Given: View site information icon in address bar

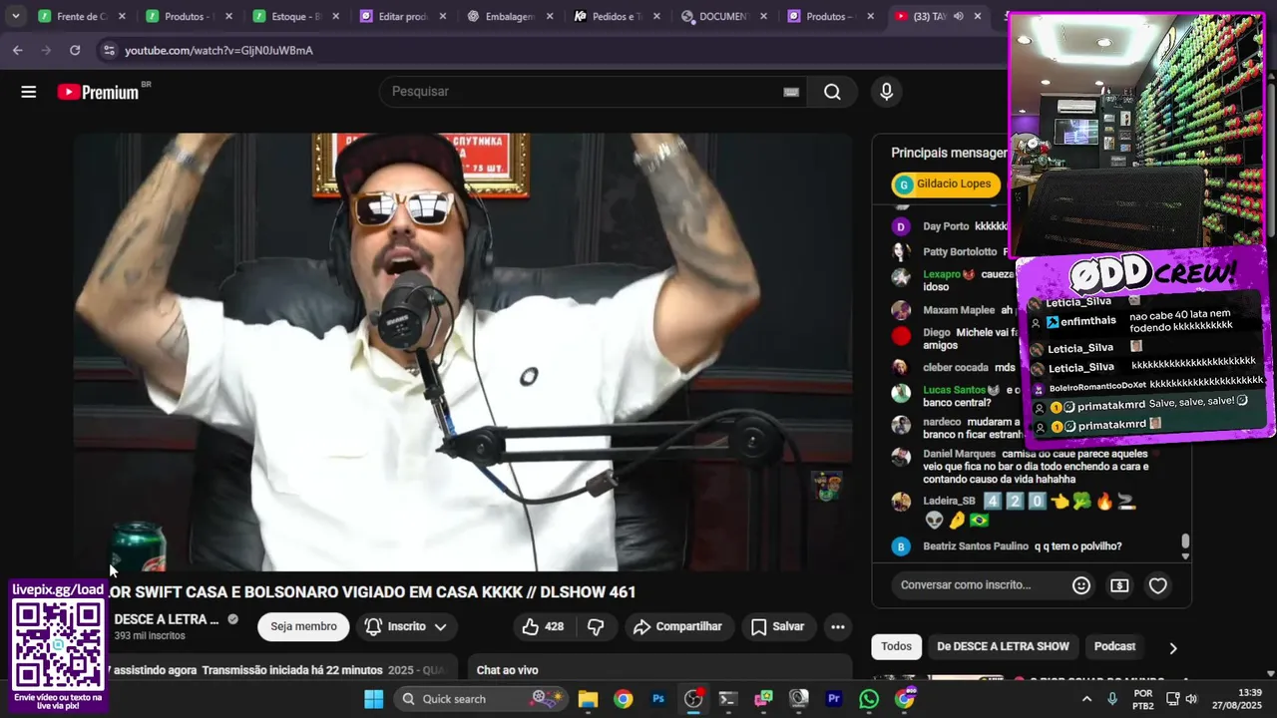Looking at the screenshot, I should click(x=108, y=50).
